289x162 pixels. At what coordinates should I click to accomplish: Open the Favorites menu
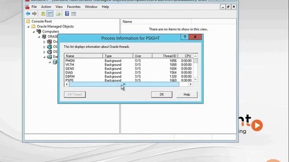point(74,7)
